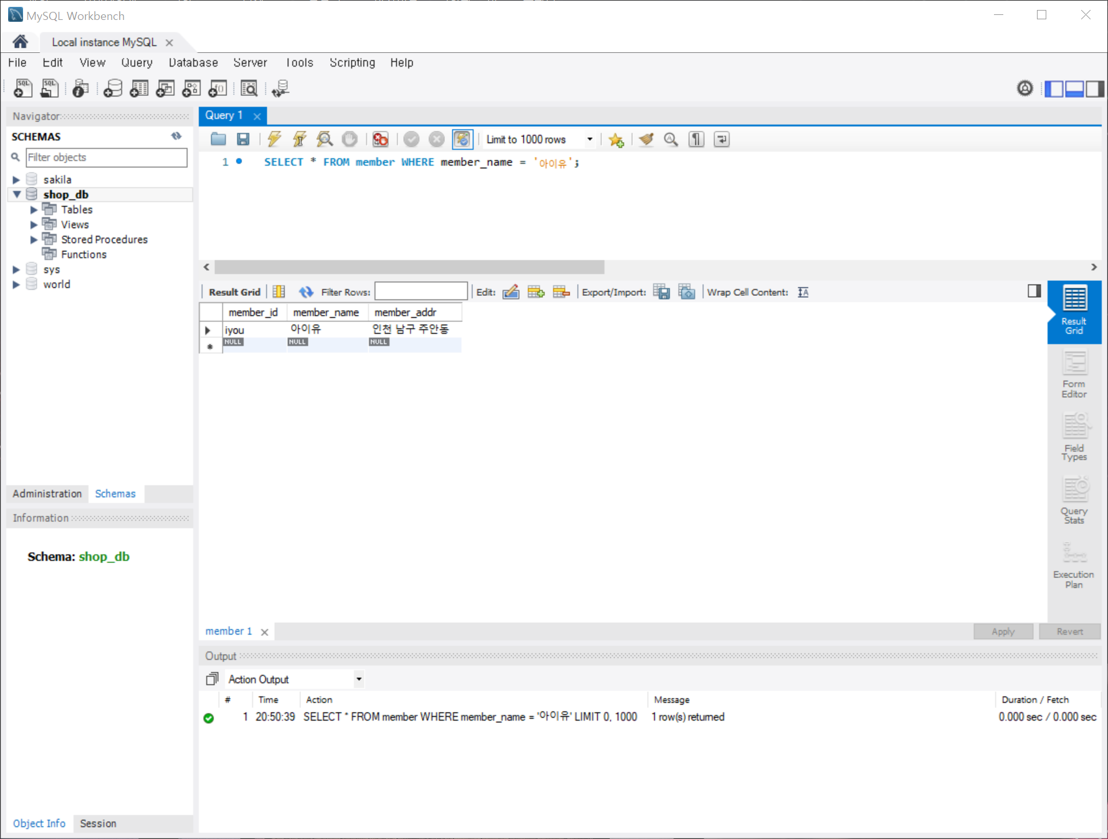Toggle invisible characters display
This screenshot has width=1108, height=839.
coord(696,139)
